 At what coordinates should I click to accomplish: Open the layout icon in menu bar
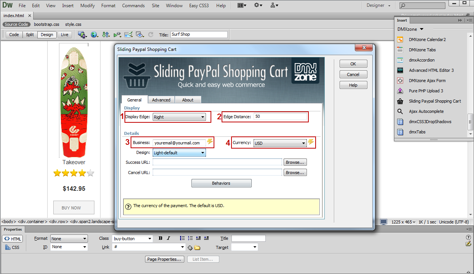click(241, 5)
